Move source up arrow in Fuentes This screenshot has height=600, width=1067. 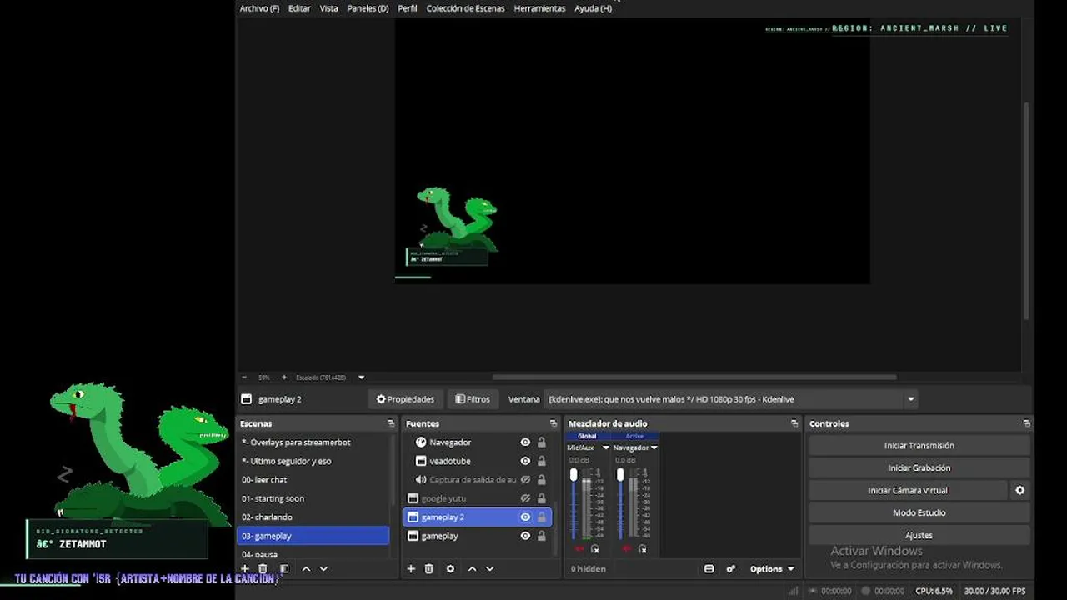472,568
